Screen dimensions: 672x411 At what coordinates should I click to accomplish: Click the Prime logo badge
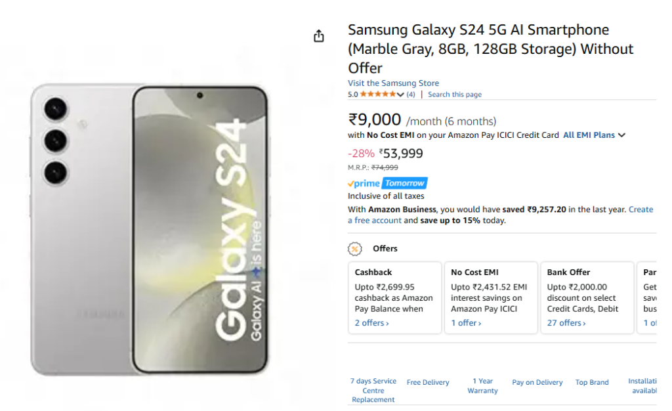(364, 184)
